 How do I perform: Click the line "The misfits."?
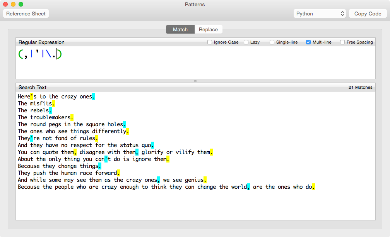point(36,103)
